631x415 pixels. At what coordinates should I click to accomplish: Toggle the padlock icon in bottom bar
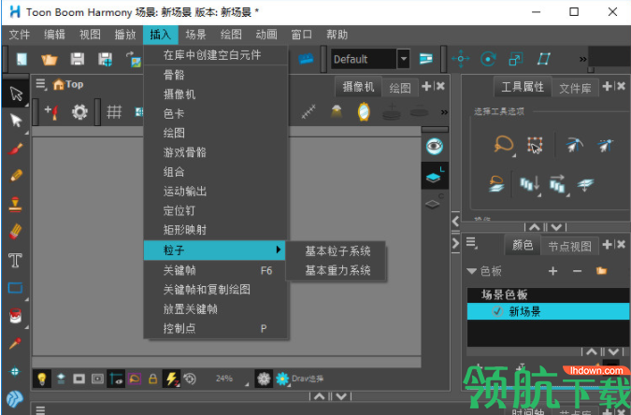152,379
